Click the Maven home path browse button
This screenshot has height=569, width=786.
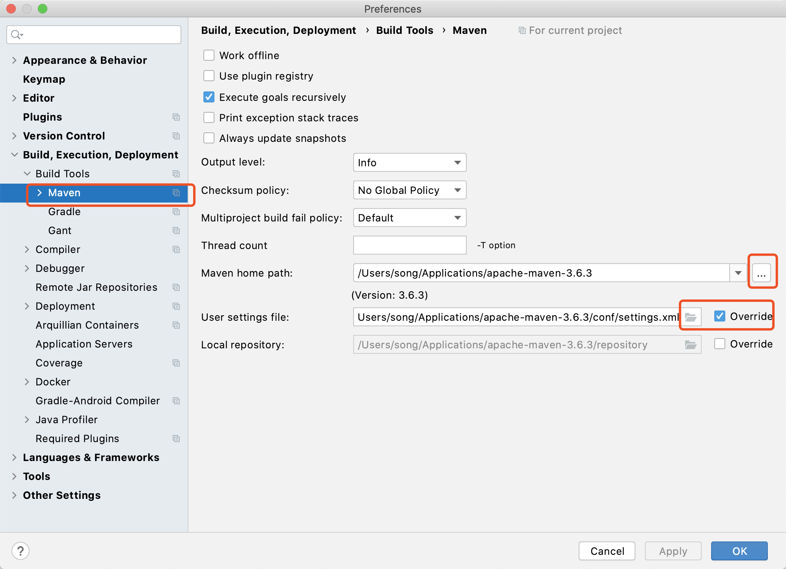point(761,273)
